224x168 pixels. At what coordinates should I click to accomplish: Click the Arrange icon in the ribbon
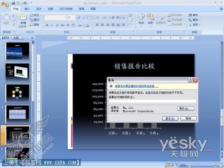tap(151, 17)
